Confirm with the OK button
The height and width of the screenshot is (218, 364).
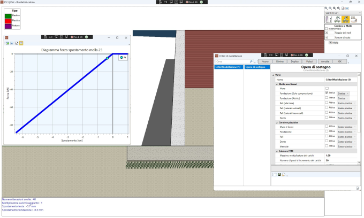[339, 61]
